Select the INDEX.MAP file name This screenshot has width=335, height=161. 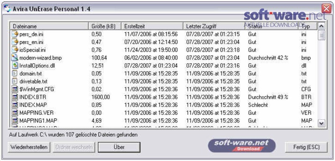33,105
